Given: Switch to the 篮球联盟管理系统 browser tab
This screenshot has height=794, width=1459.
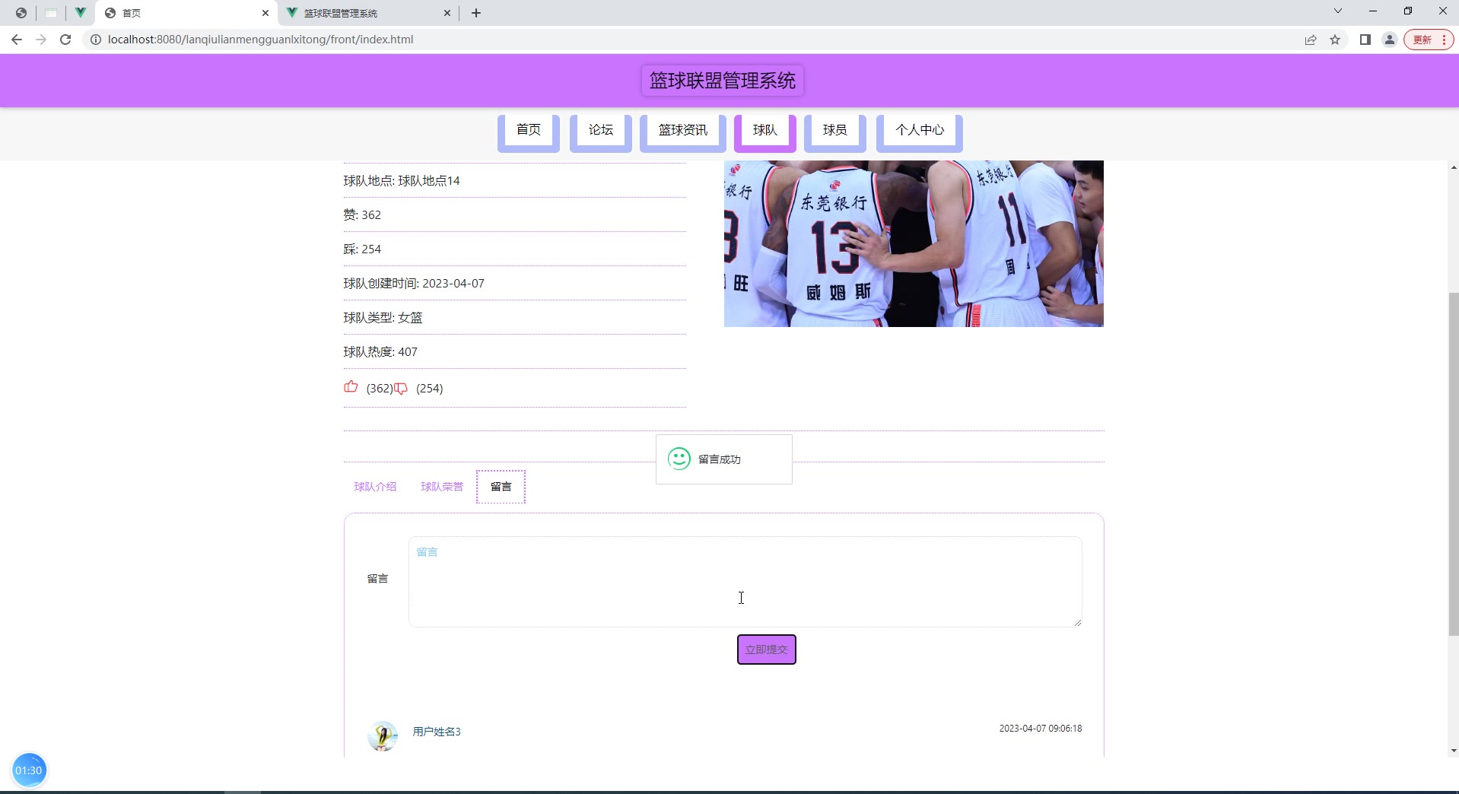Looking at the screenshot, I should (x=369, y=13).
